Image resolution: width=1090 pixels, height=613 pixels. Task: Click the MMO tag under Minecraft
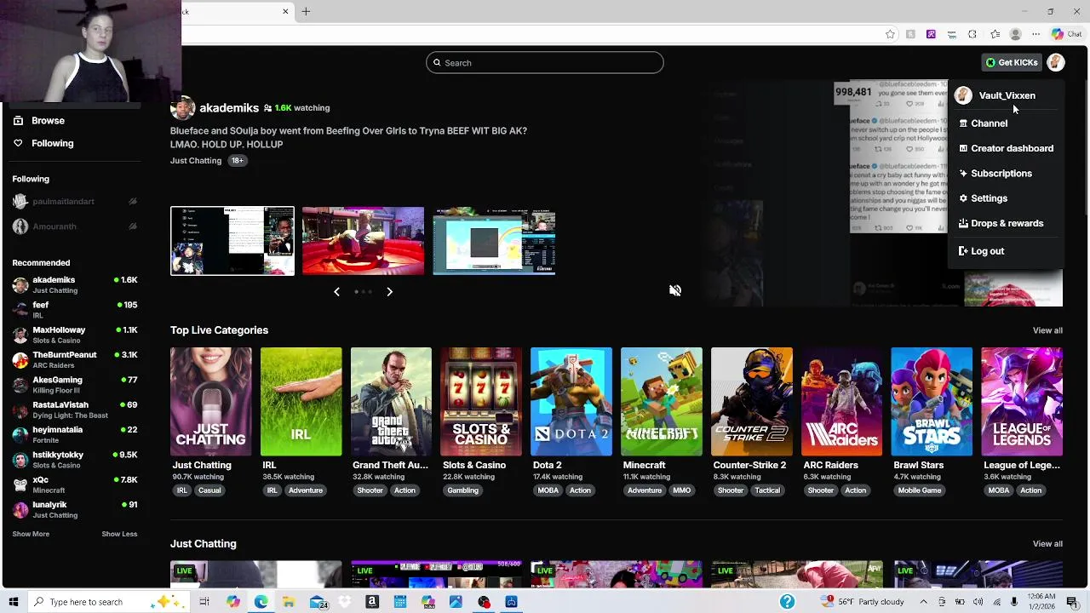[x=682, y=490]
